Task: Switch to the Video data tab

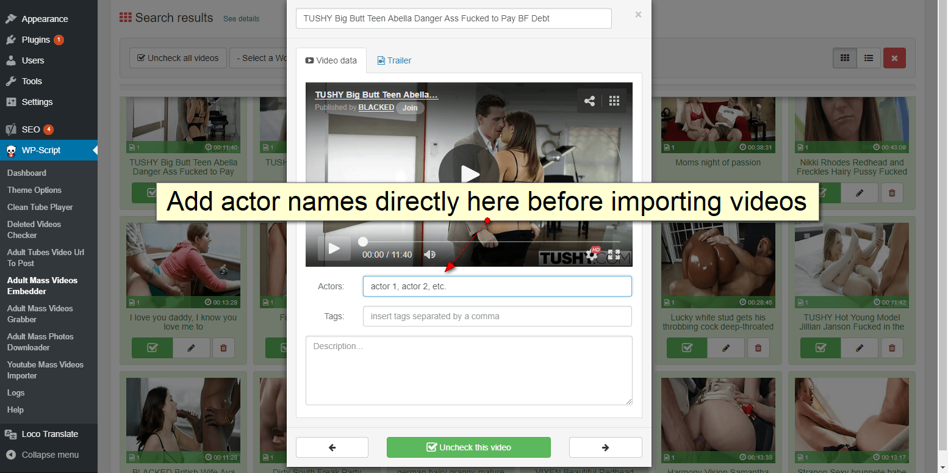Action: pyautogui.click(x=331, y=60)
